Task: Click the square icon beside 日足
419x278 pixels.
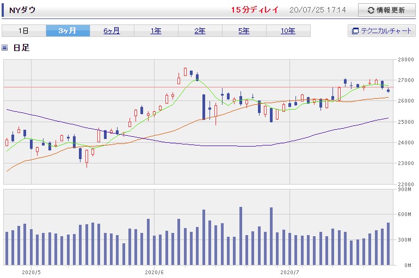Action: 4,48
